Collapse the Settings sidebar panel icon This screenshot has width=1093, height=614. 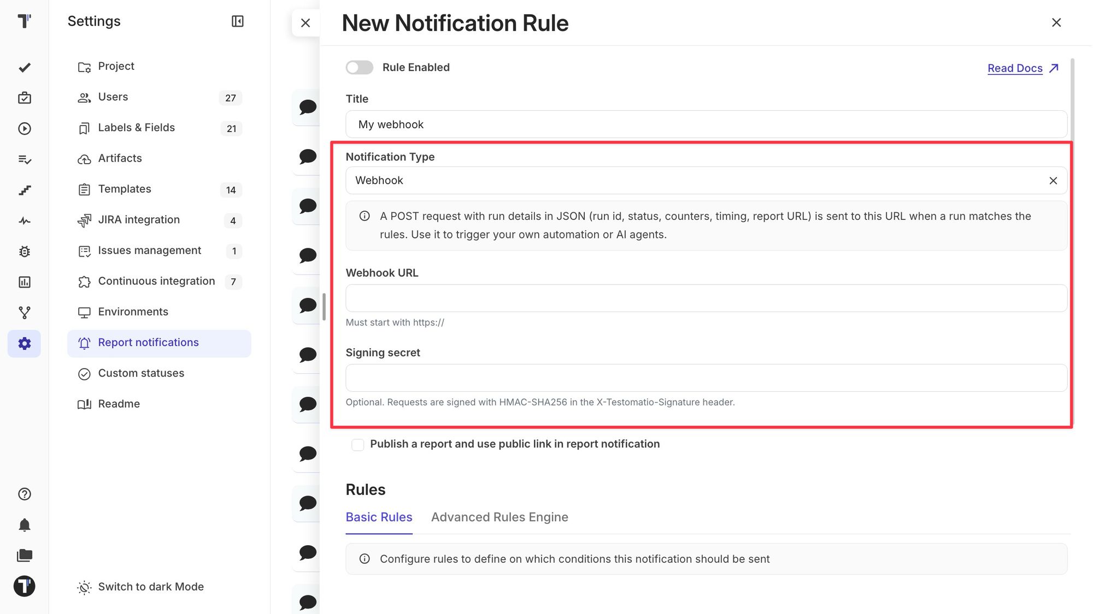tap(237, 21)
